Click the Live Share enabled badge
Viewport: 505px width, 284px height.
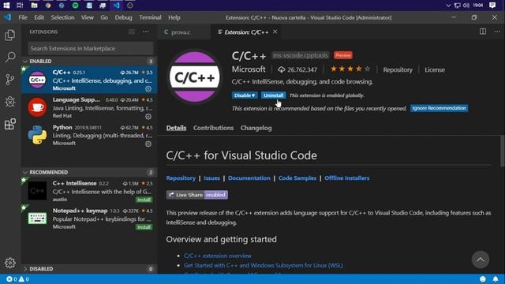coord(197,195)
